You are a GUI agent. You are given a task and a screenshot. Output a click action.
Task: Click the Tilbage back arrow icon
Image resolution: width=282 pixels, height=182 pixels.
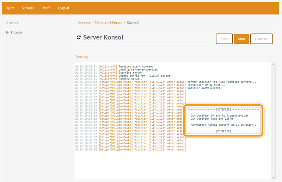[7, 32]
